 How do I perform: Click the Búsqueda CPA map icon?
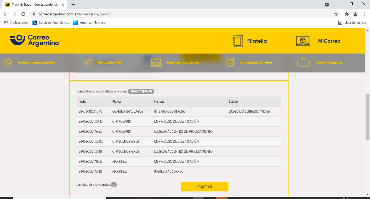[89, 62]
